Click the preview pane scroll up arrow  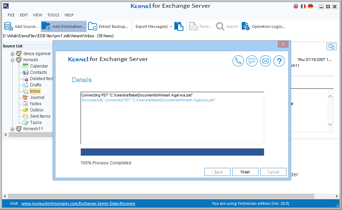pos(330,96)
